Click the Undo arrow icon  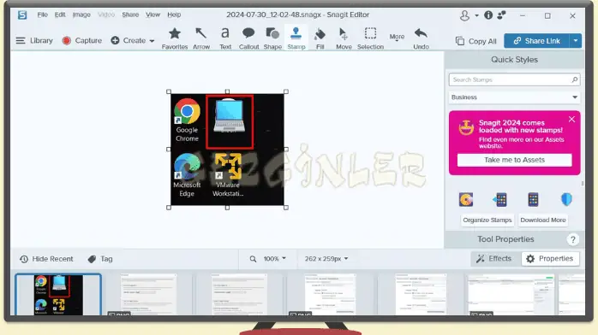tap(421, 33)
